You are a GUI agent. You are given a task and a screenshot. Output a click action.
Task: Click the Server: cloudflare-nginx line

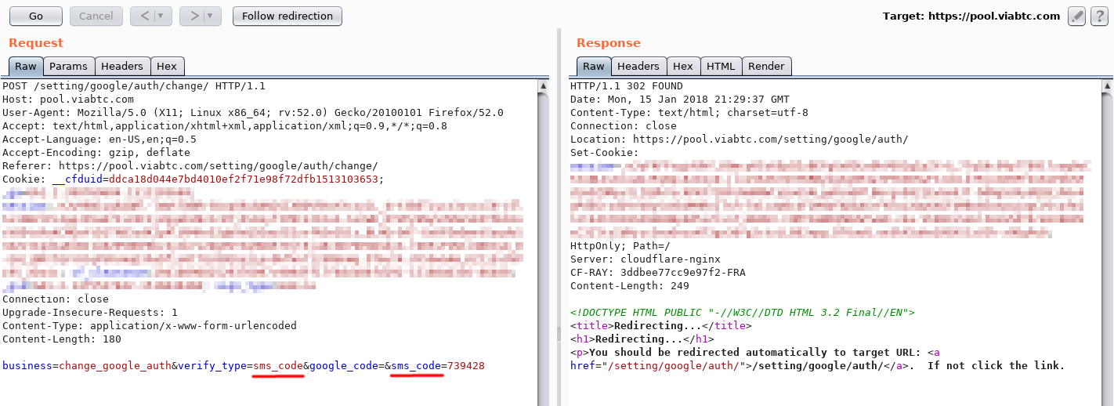(x=646, y=259)
